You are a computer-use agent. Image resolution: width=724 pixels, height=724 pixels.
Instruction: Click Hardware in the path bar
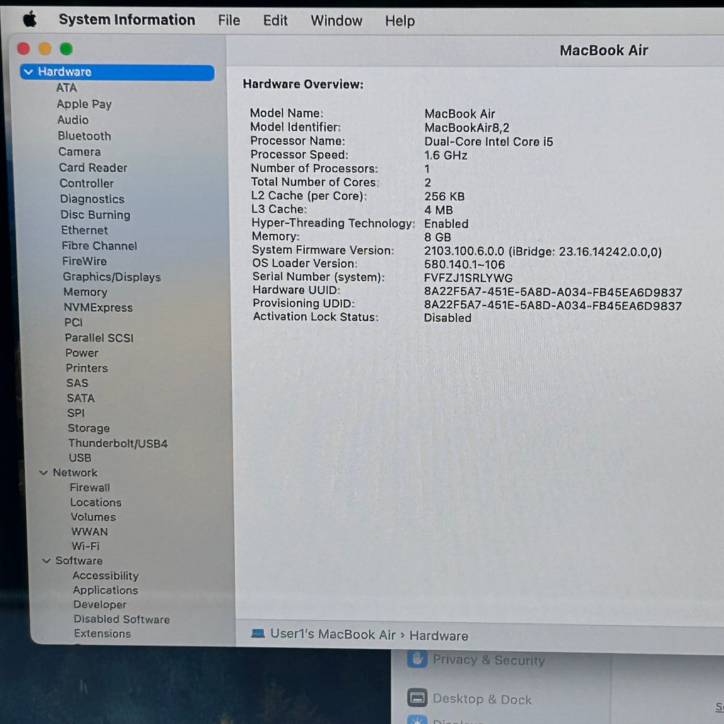(x=438, y=636)
